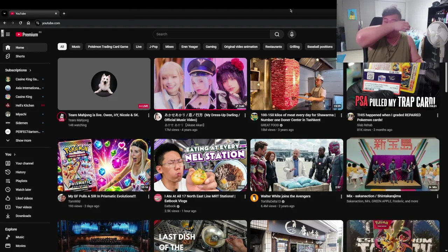Select the J-Pop filter chip

(153, 47)
